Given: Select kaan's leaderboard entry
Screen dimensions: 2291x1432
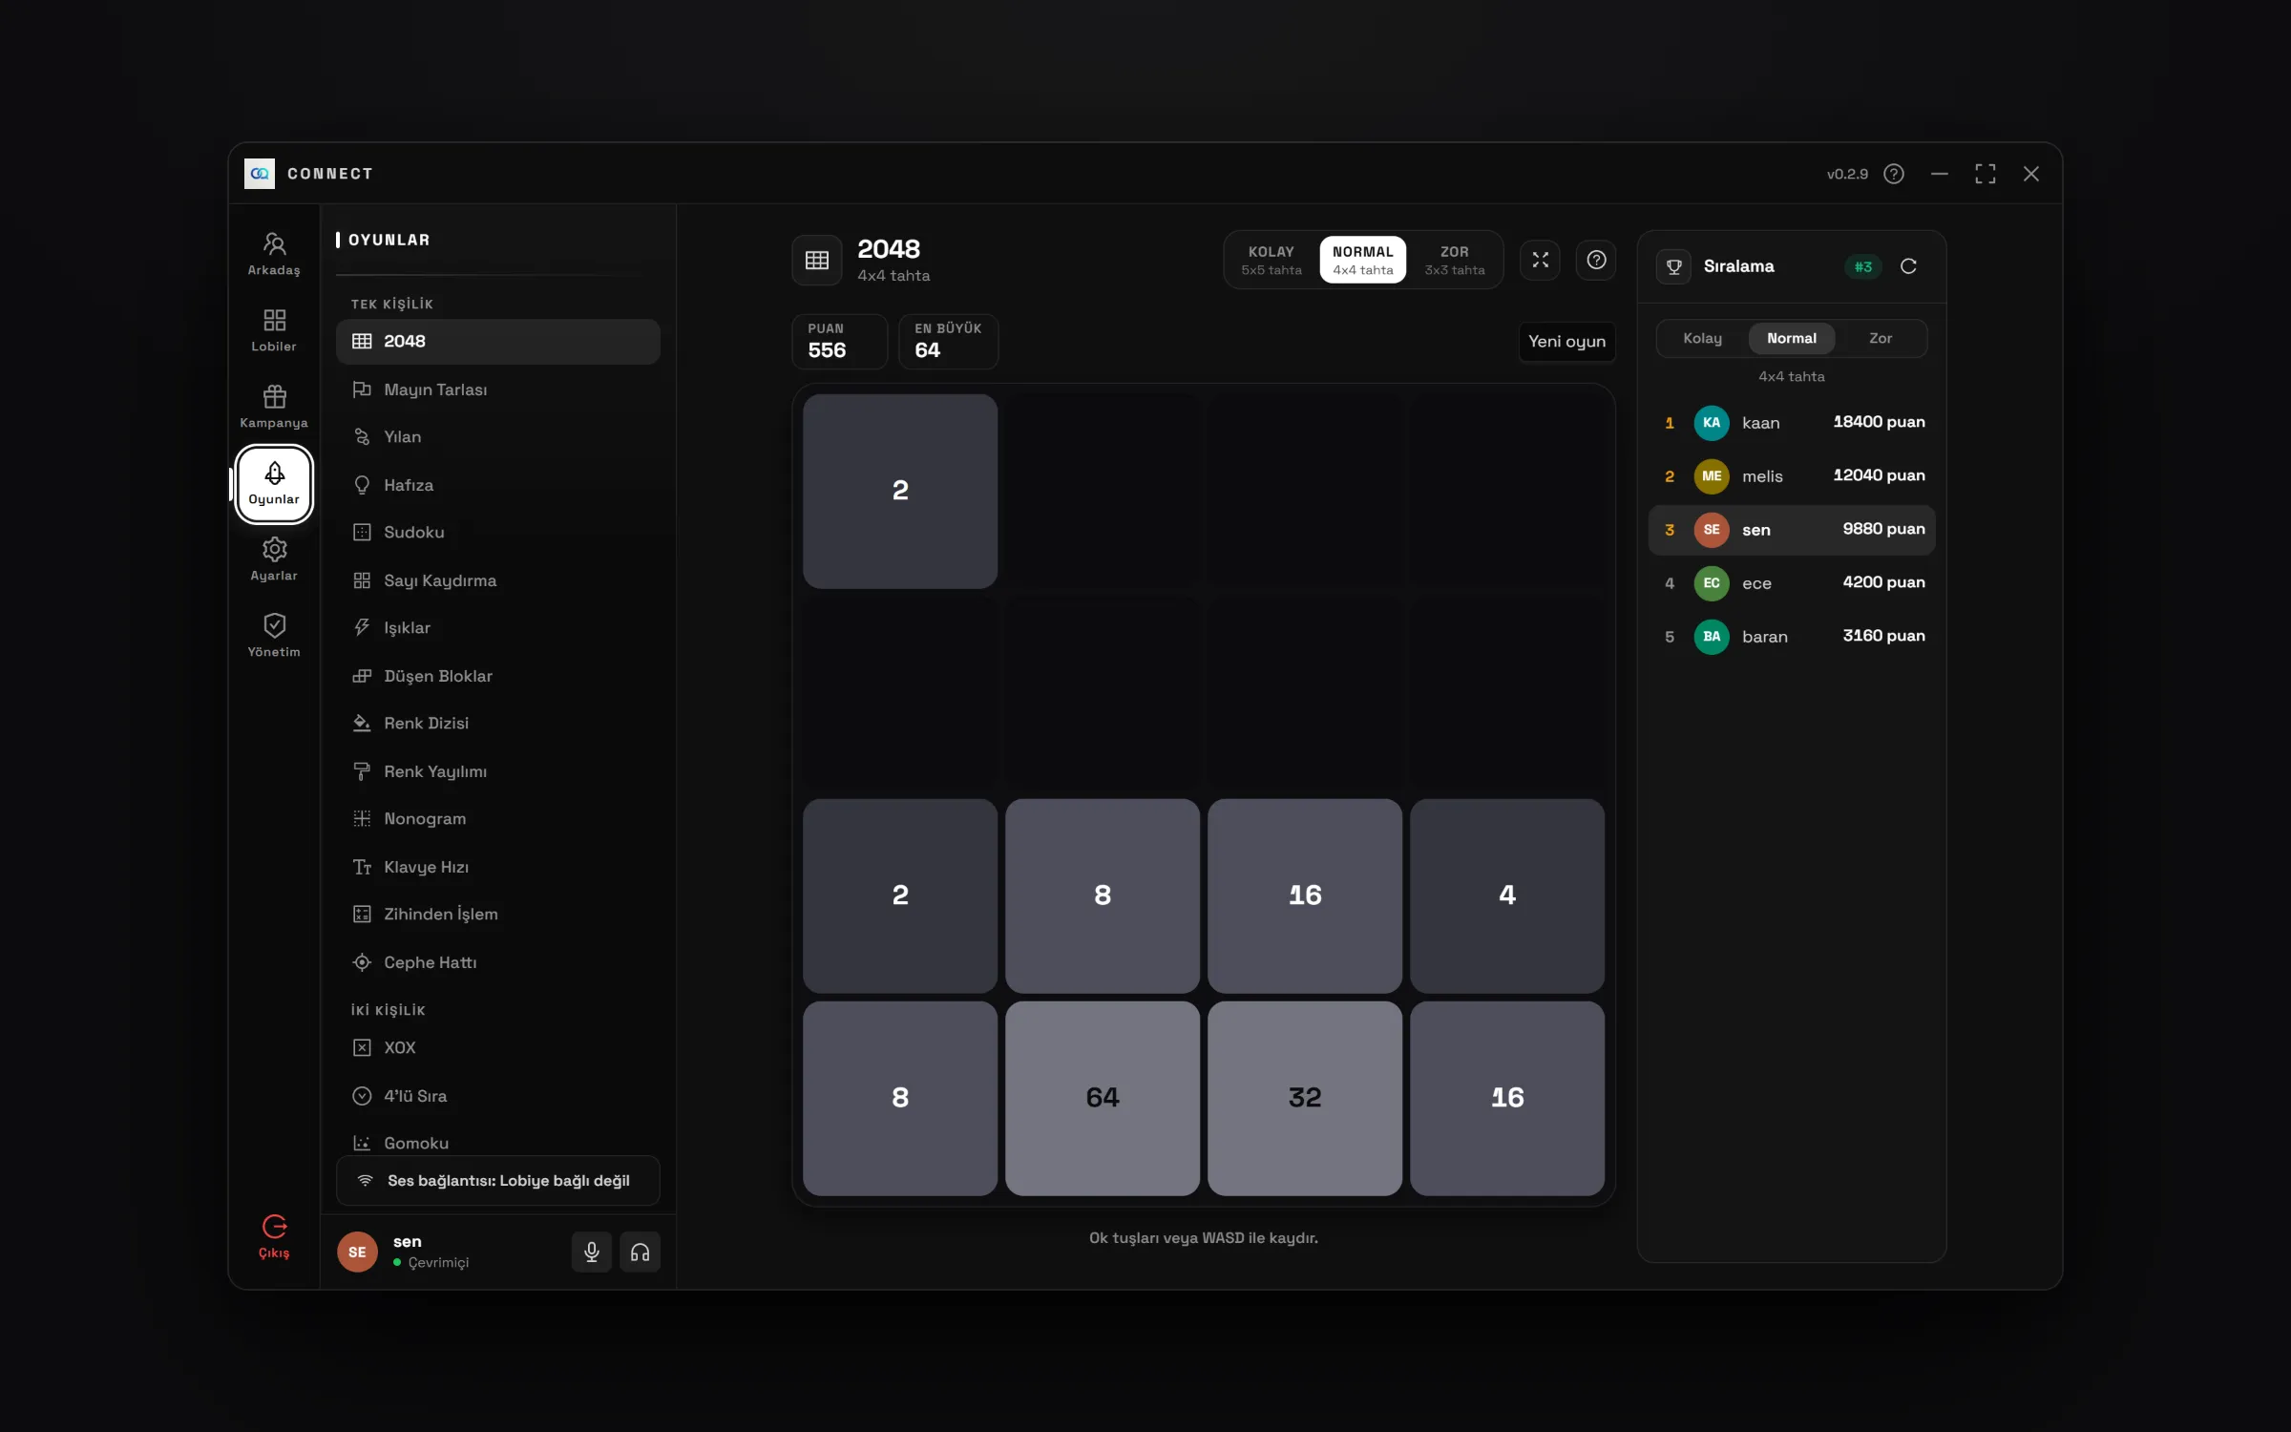Looking at the screenshot, I should 1792,422.
